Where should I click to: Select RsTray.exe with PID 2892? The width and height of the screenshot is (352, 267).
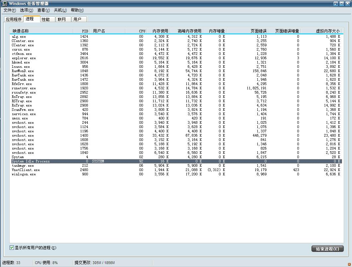coord(176,97)
